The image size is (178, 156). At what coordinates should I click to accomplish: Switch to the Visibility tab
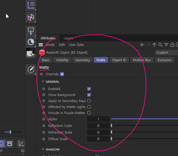(62, 60)
